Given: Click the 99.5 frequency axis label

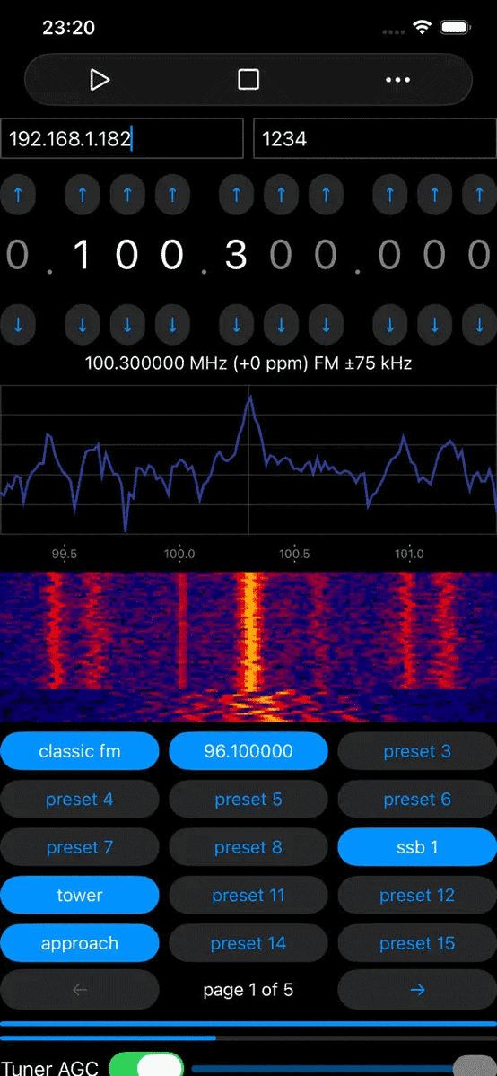Looking at the screenshot, I should 65,553.
